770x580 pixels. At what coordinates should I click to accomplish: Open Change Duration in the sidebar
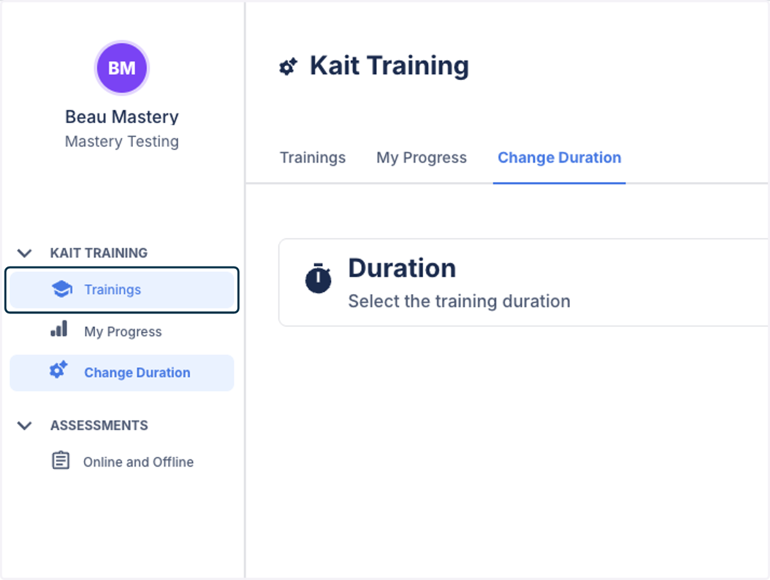point(122,372)
